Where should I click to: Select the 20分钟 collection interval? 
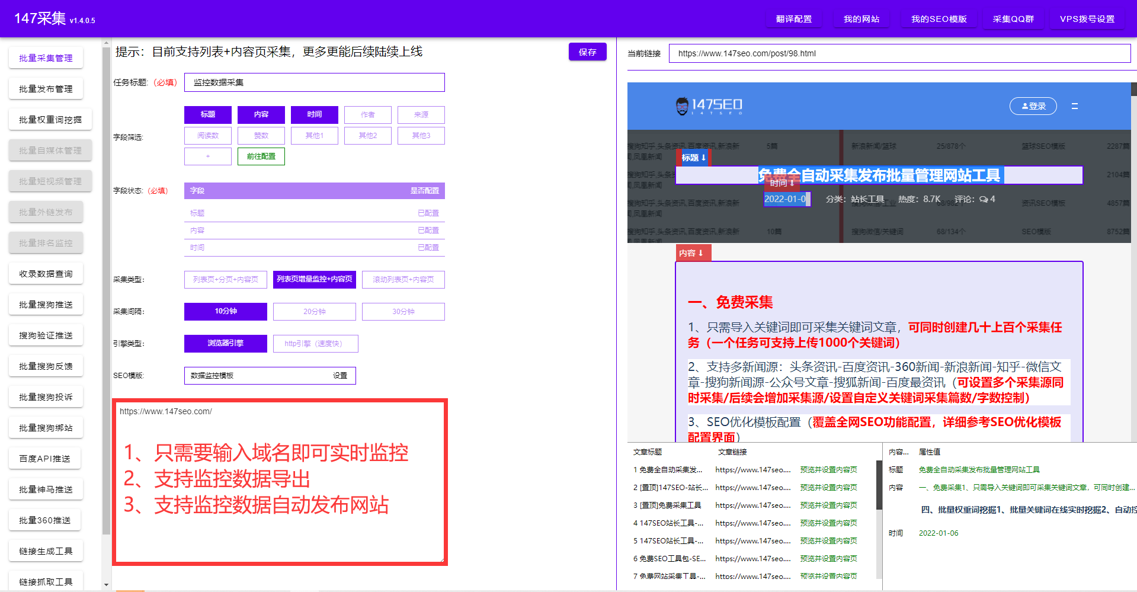pos(314,311)
